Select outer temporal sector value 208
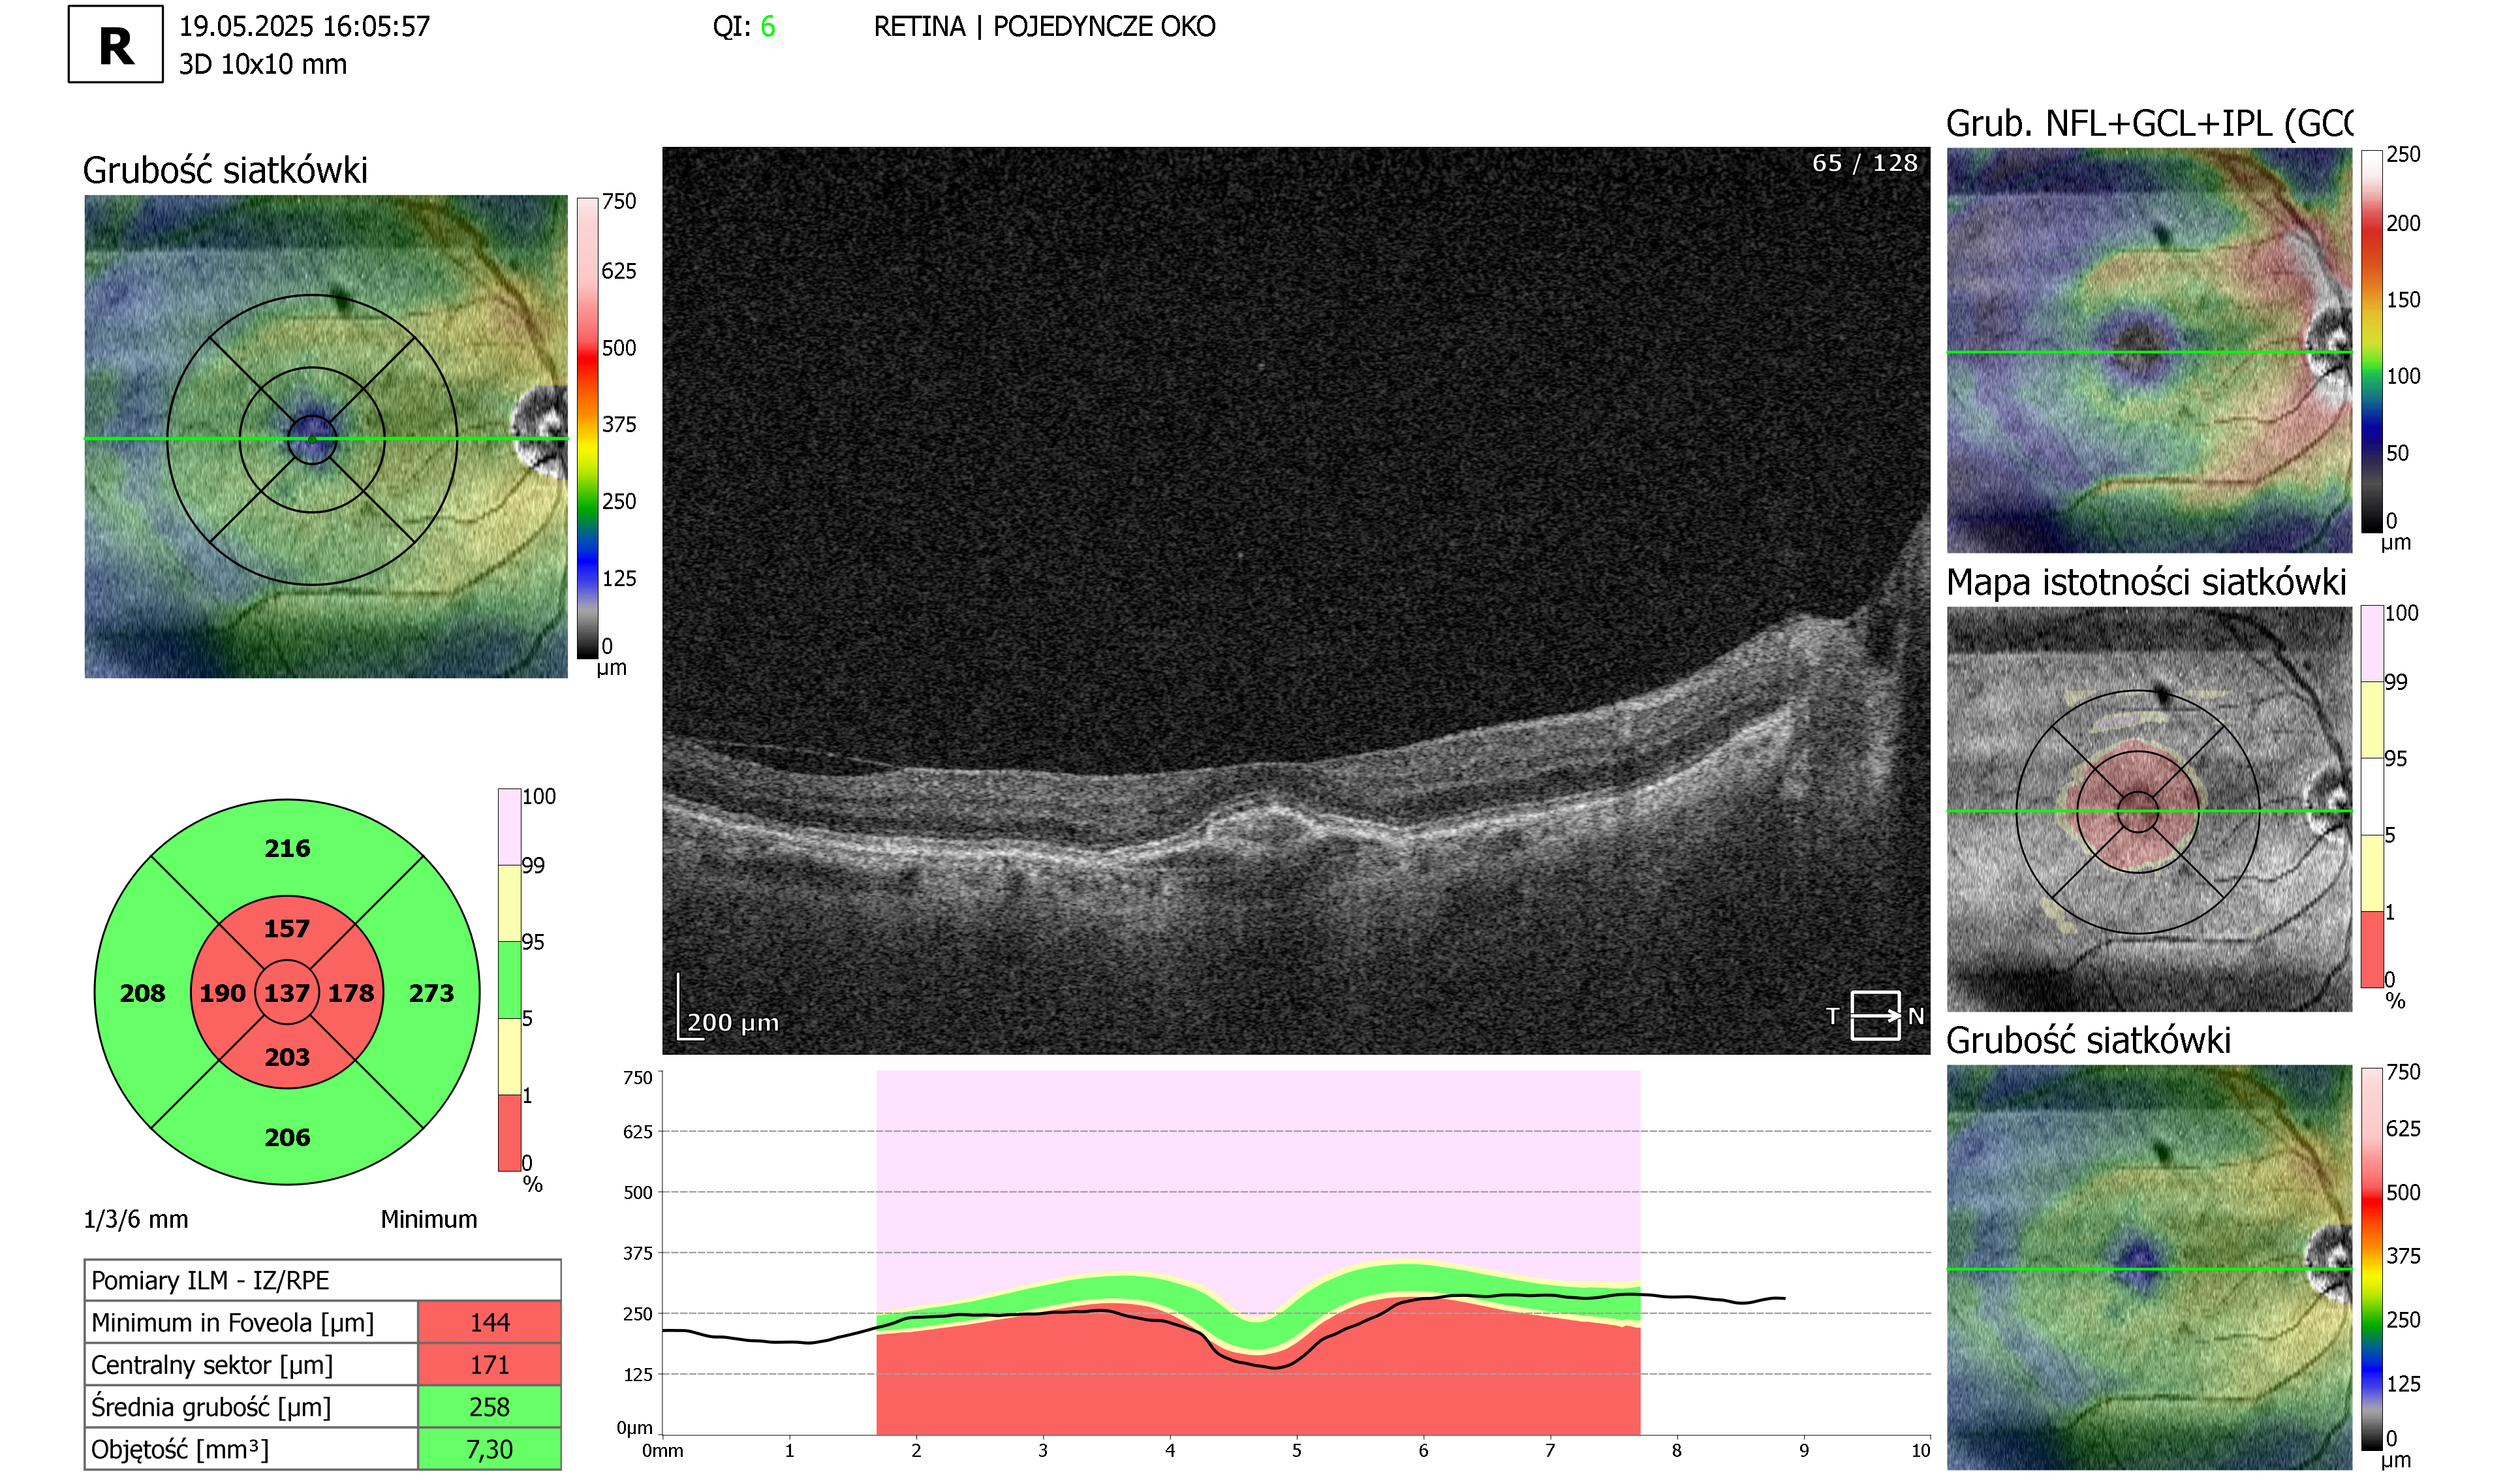Viewport: 2520px width, 1481px height. [x=142, y=993]
